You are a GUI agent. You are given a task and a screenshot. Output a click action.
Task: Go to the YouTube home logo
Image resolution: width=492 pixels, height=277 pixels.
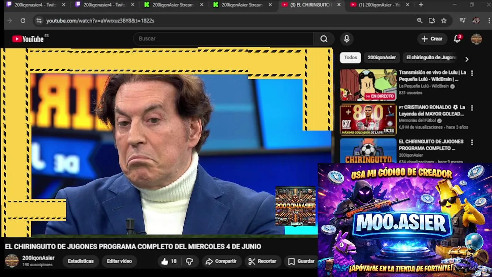tap(28, 39)
